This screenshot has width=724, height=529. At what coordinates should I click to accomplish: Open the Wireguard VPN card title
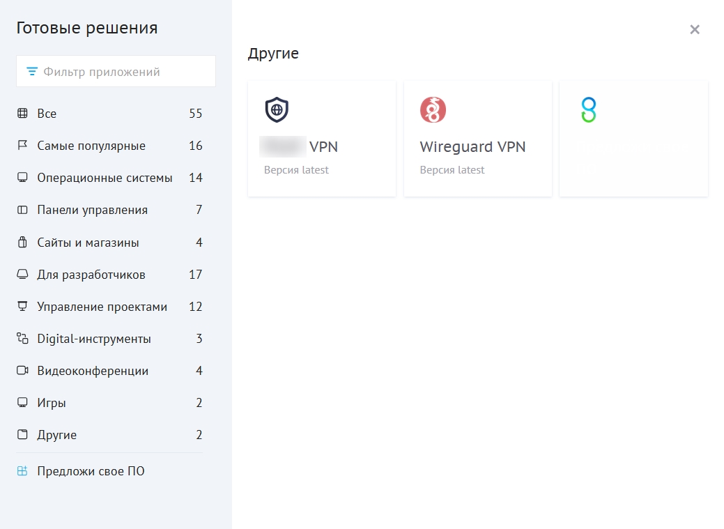coord(472,147)
